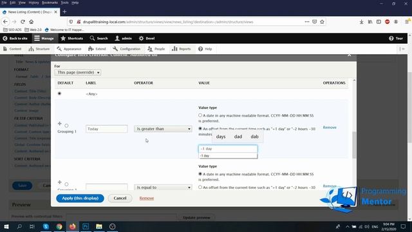
Task: Open the Shortcuts star in admin toolbar
Action: click(71, 39)
